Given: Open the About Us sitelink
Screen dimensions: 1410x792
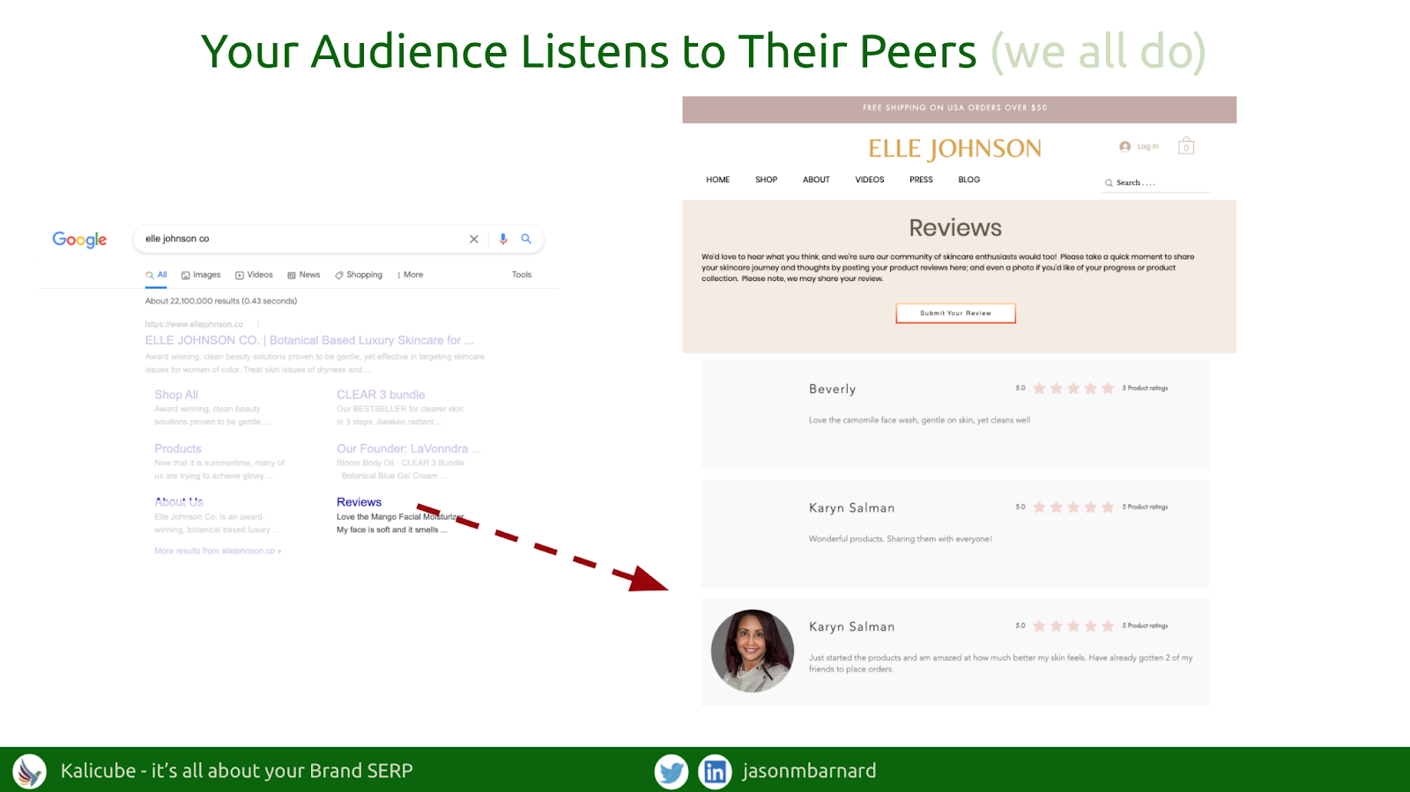Looking at the screenshot, I should [x=179, y=502].
